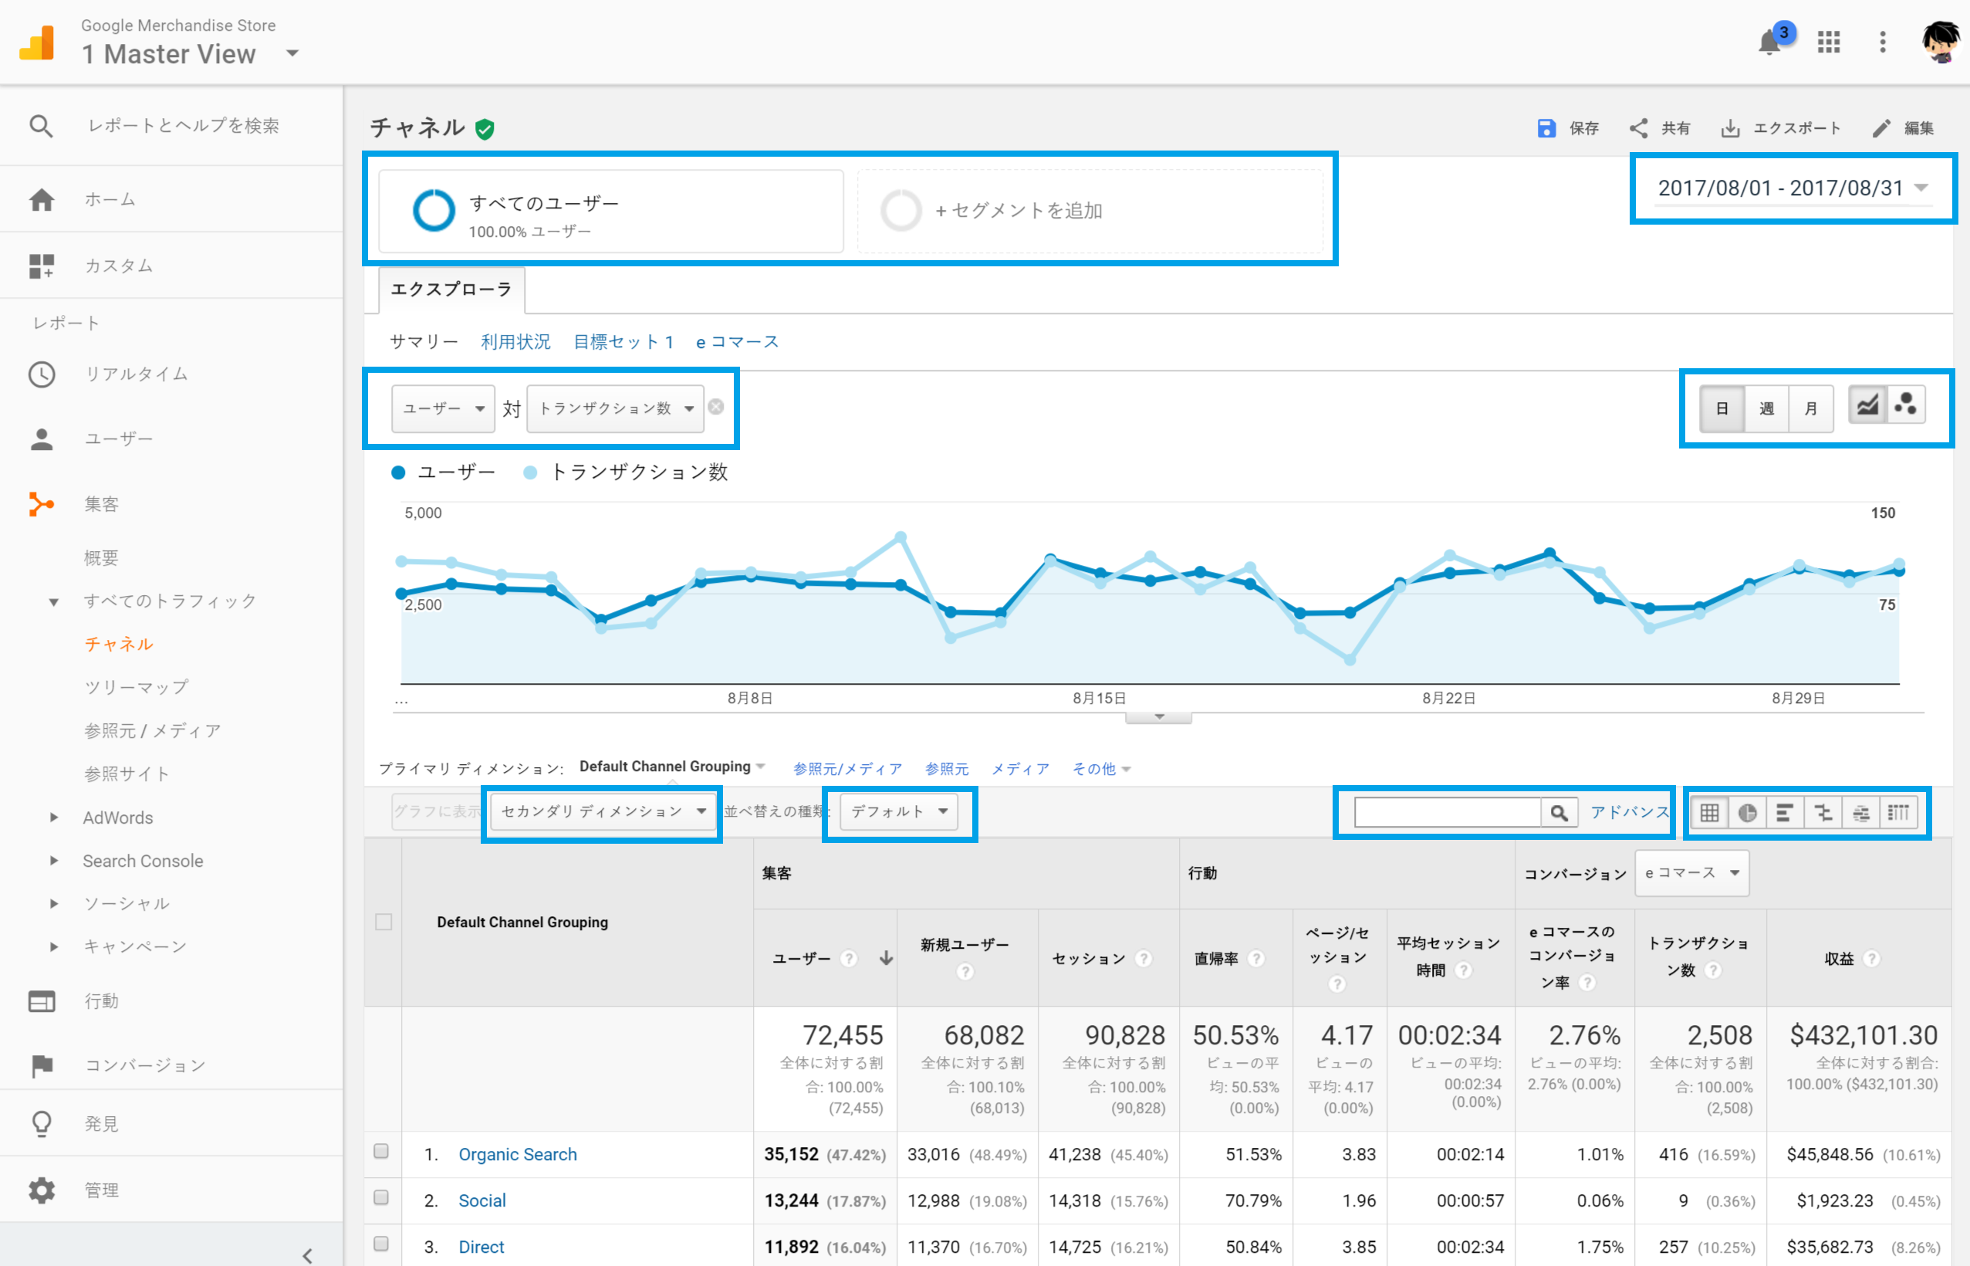Collapse the すべてのトラフィック section
The width and height of the screenshot is (1970, 1266).
pos(53,602)
